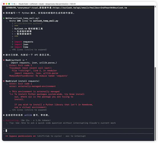
Task: Click the scroll indicator at scrollbar top
Action: tap(155, 7)
